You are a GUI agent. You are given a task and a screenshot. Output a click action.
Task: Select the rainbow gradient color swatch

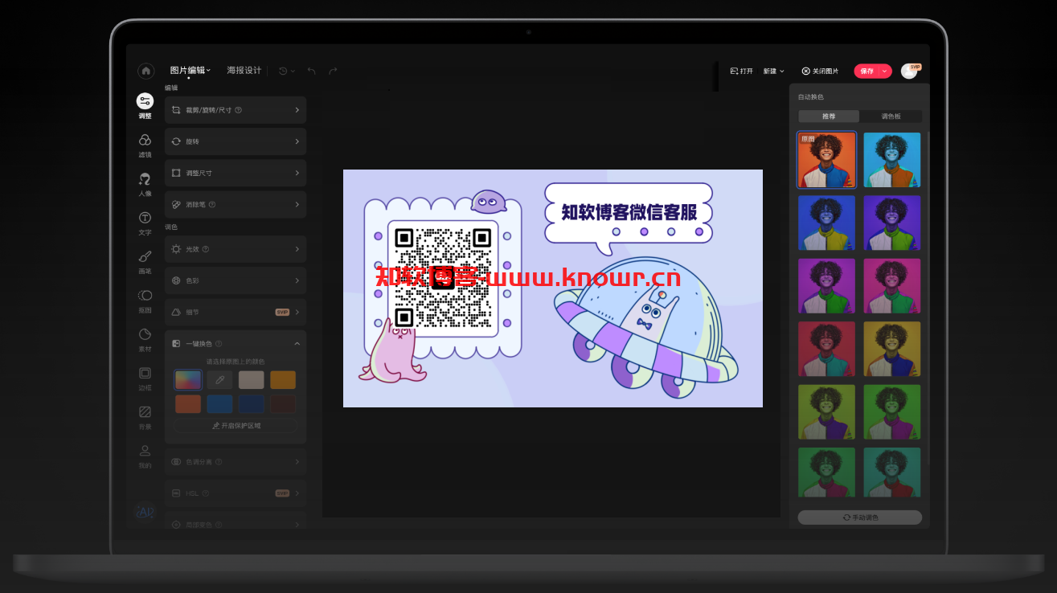point(188,379)
